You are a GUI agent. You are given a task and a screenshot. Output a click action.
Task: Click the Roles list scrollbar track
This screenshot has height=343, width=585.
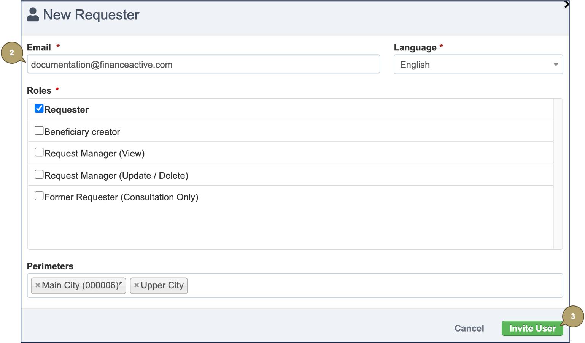coord(558,174)
